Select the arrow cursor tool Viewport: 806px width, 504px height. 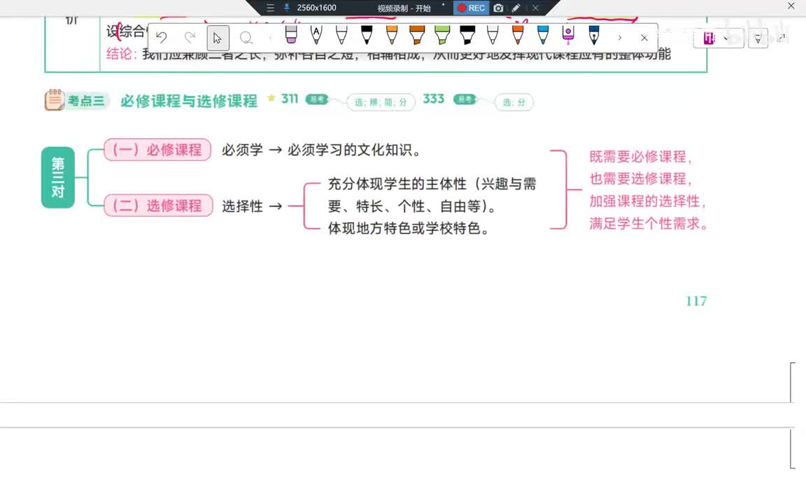(x=218, y=38)
